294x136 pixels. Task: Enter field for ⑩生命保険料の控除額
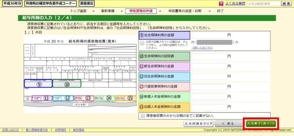point(209,56)
